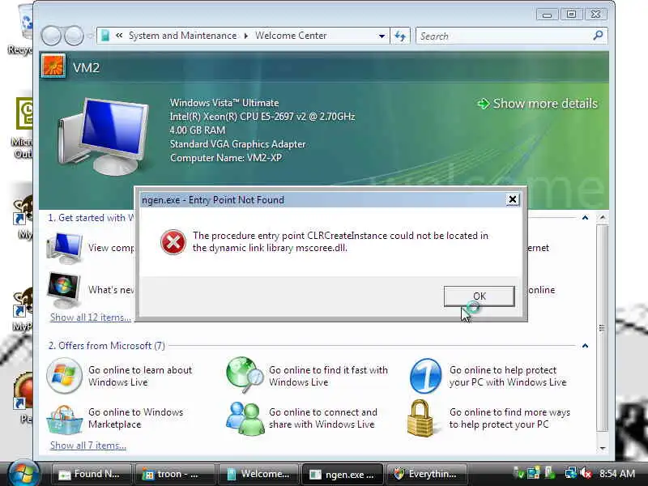Click Show all 12 items link

pos(90,318)
